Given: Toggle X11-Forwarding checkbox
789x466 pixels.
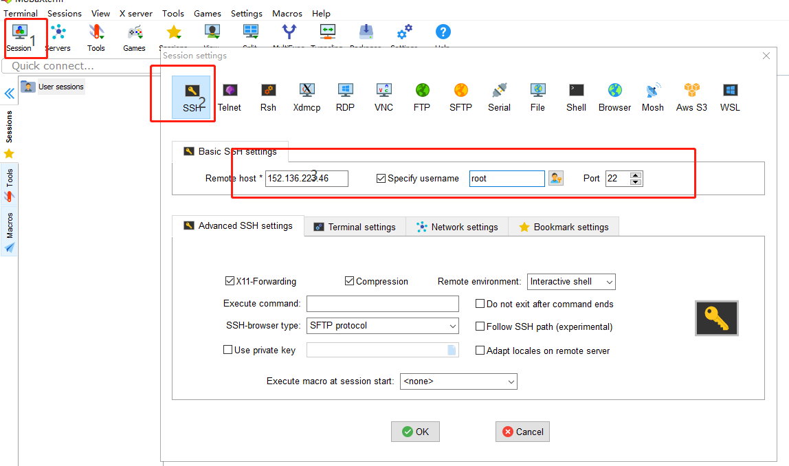Looking at the screenshot, I should coord(230,281).
